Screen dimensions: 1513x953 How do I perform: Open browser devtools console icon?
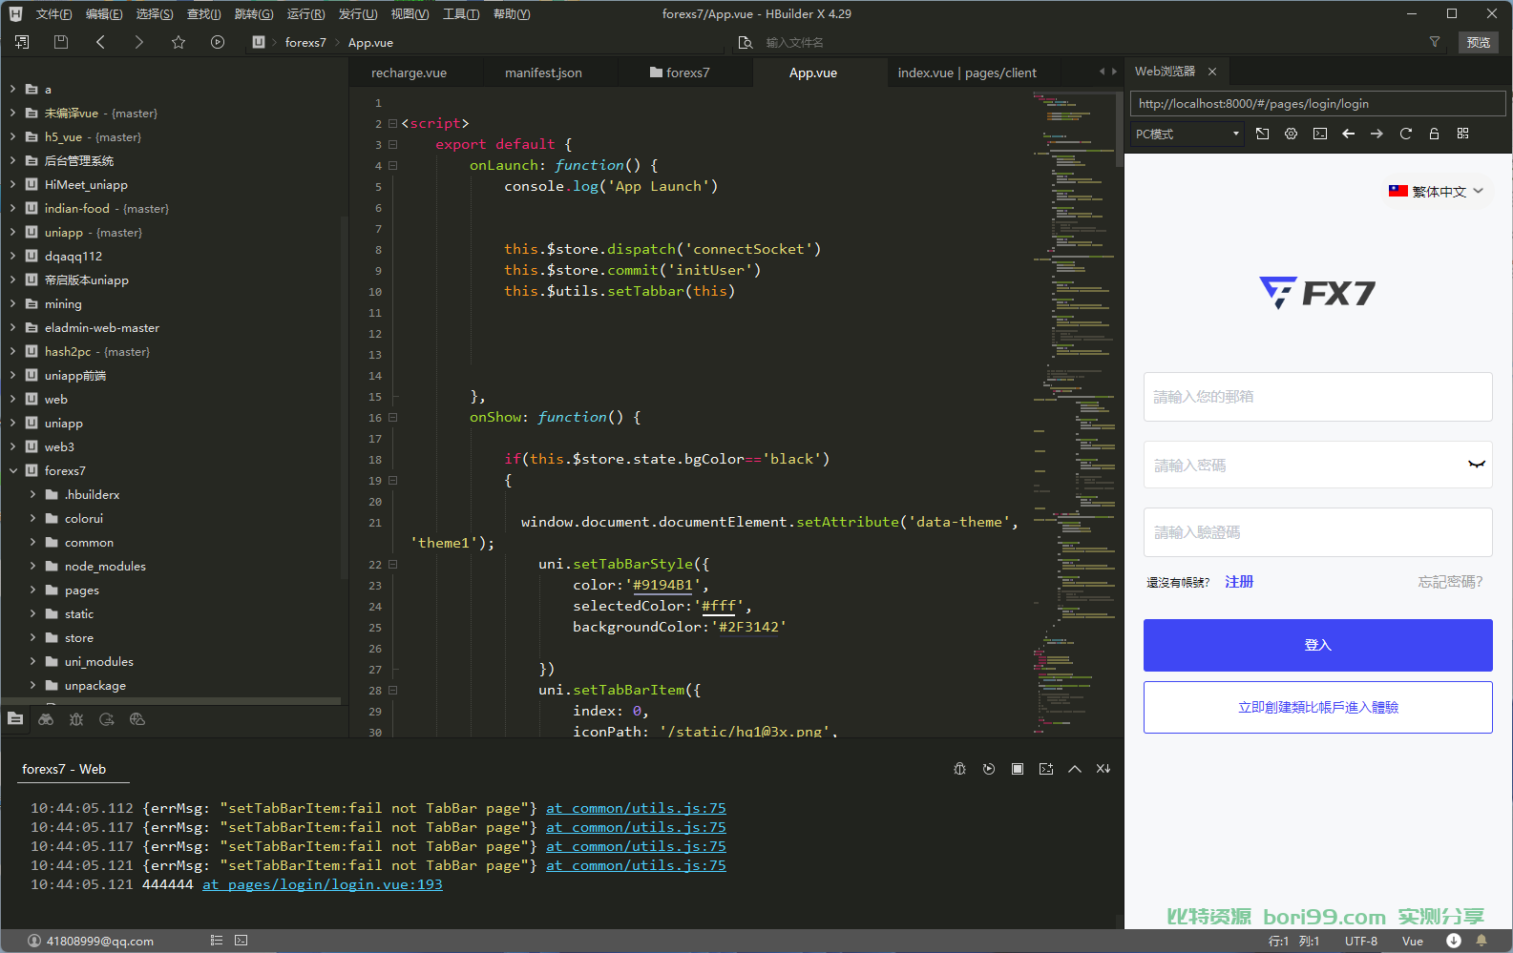pos(1319,134)
